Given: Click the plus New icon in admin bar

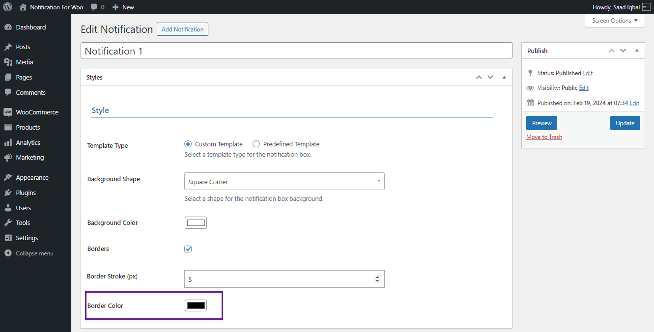Looking at the screenshot, I should click(115, 7).
